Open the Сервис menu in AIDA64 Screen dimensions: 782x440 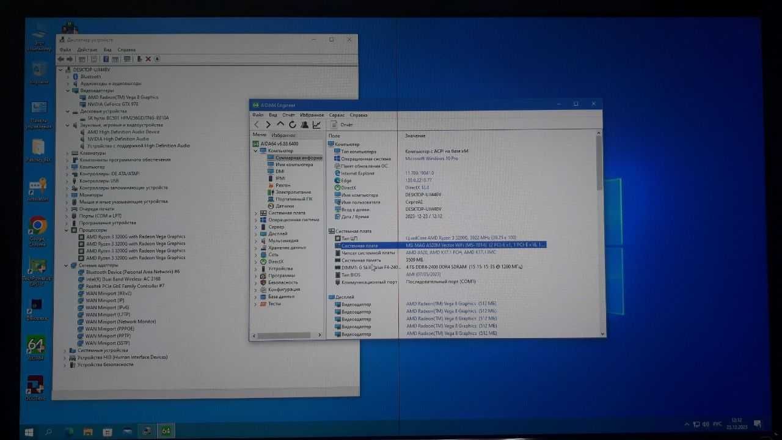[337, 115]
